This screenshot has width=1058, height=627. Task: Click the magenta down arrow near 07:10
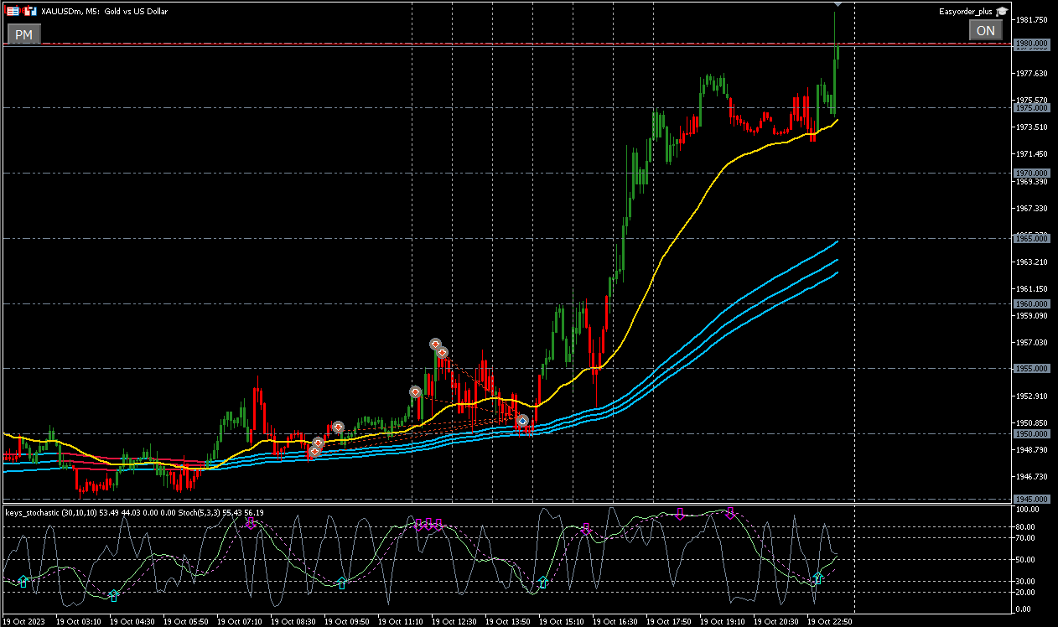(x=251, y=524)
